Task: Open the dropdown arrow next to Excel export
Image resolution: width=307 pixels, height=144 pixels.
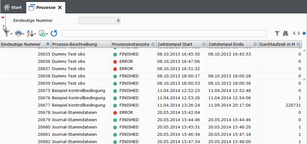Action: point(47,34)
